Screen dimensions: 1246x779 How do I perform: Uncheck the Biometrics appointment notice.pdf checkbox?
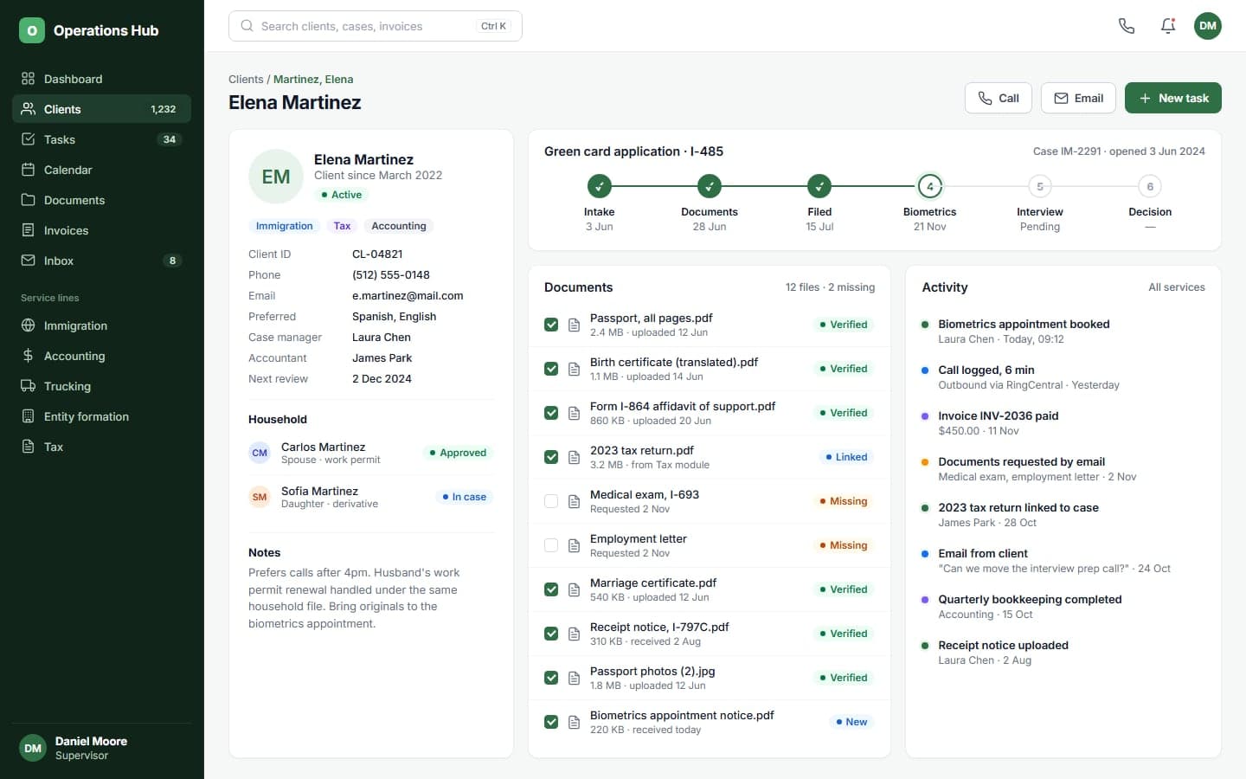point(551,722)
